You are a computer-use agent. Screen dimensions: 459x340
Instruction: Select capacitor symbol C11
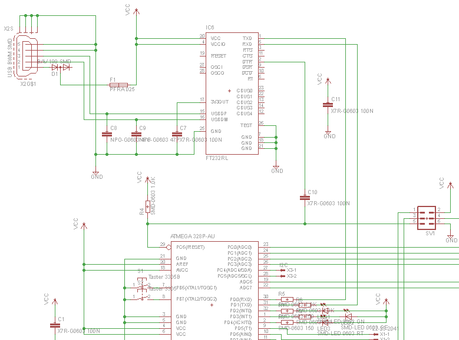[x=328, y=105]
